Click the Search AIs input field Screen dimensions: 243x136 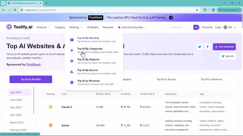point(182,27)
